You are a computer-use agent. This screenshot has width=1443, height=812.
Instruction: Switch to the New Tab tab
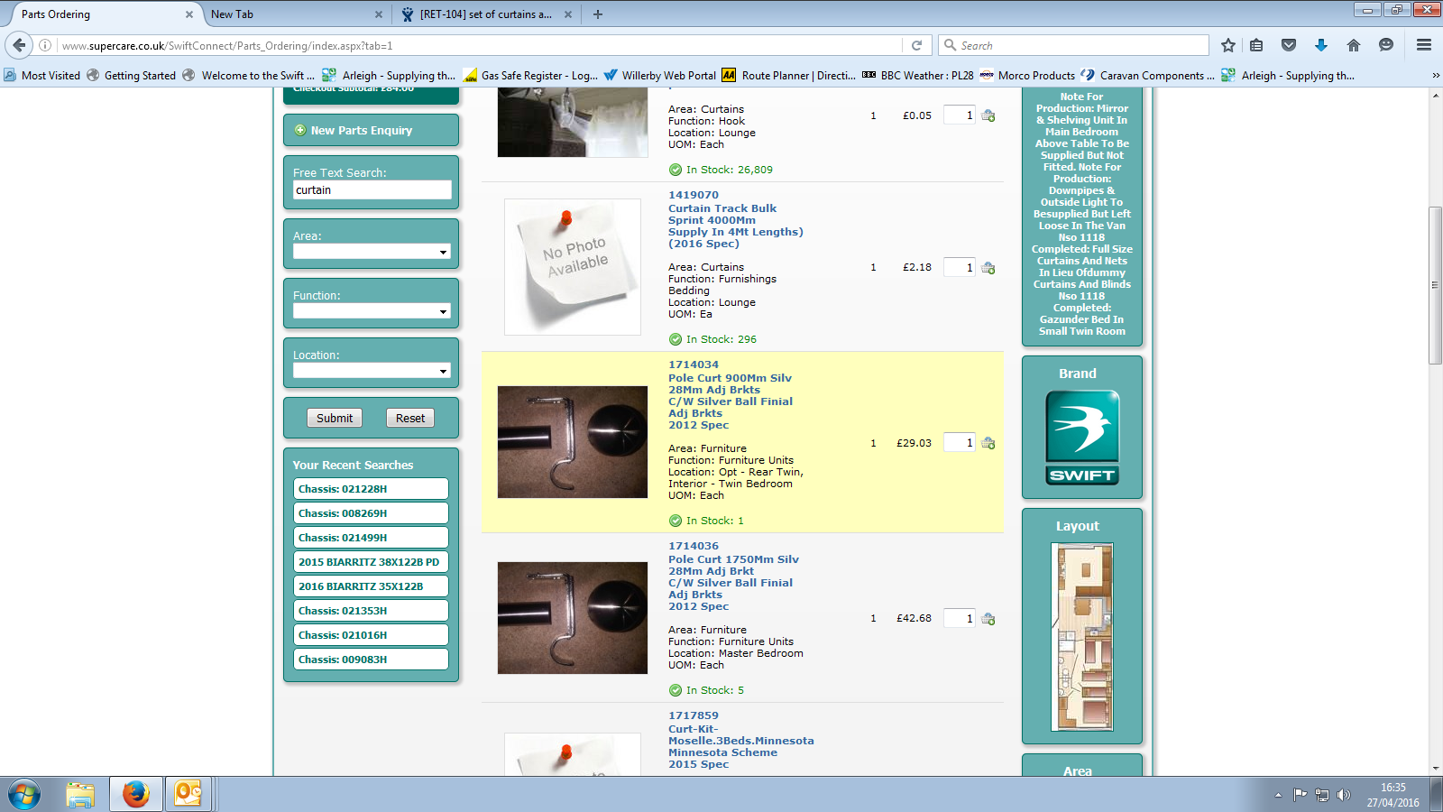(295, 14)
